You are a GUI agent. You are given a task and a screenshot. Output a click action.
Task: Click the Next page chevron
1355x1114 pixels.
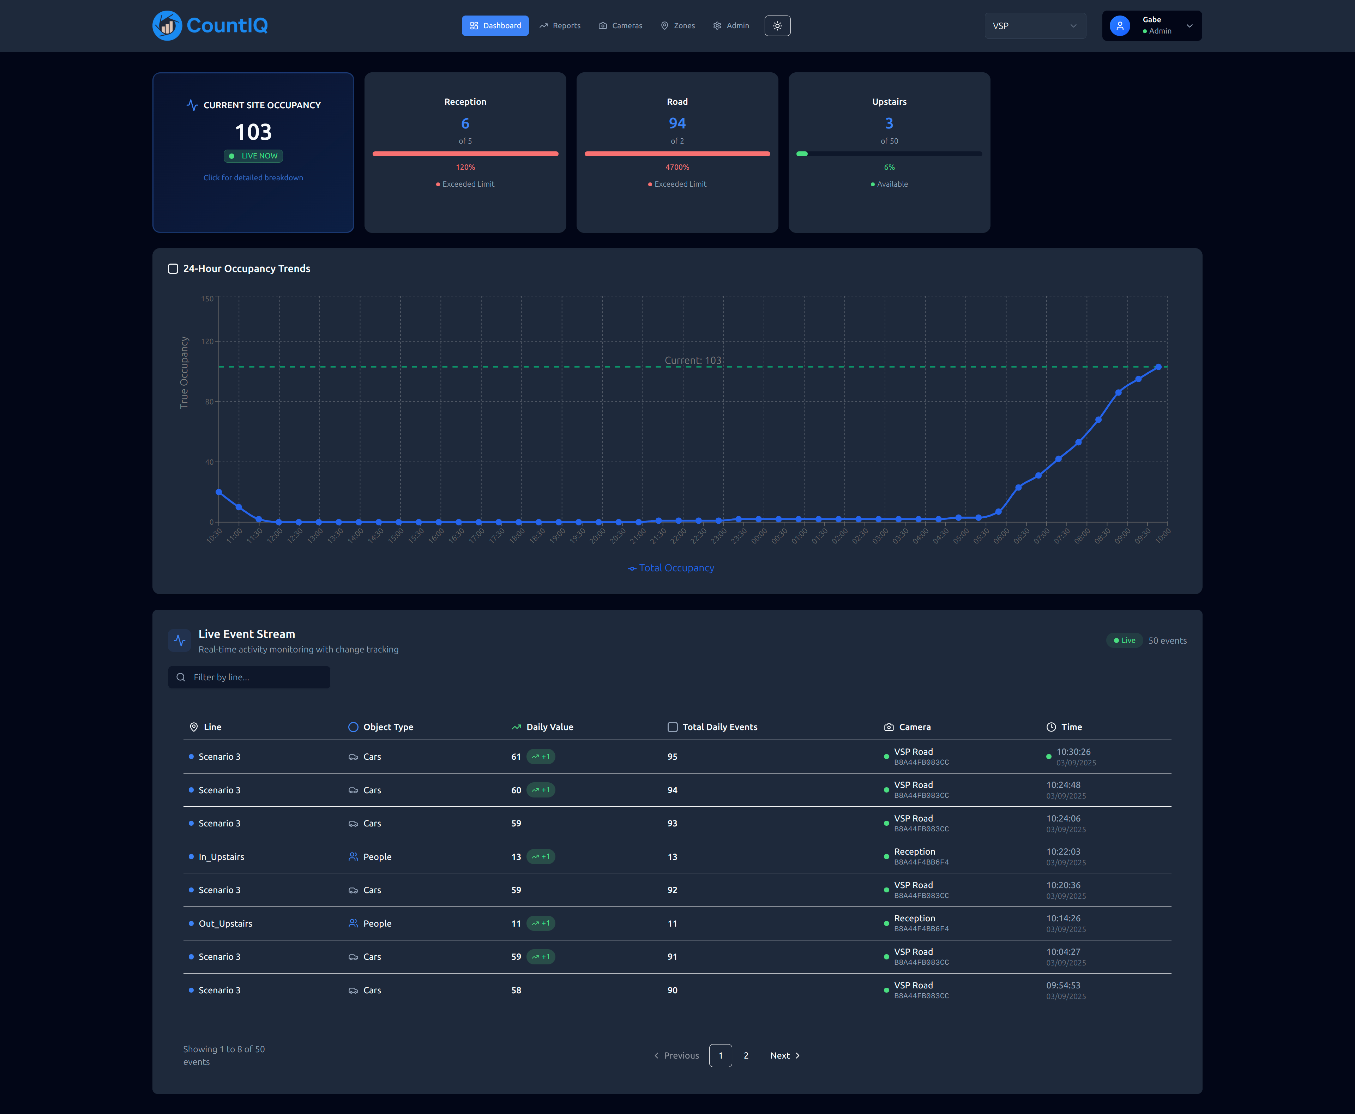coord(797,1056)
